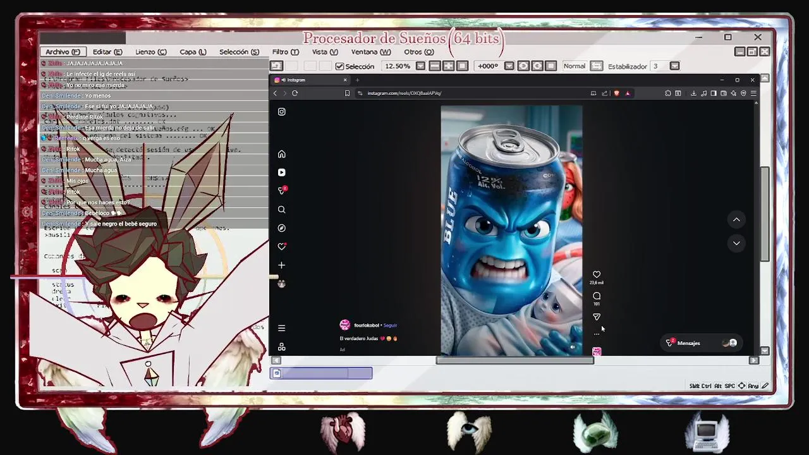The image size is (809, 455).
Task: Go to previous reel with up chevron
Action: tap(736, 219)
